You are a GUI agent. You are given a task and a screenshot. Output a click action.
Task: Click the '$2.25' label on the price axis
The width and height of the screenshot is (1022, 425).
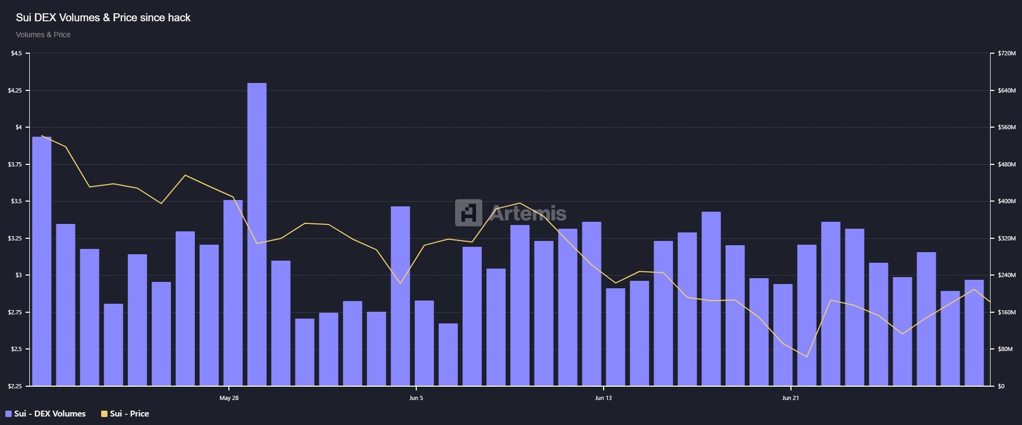15,386
